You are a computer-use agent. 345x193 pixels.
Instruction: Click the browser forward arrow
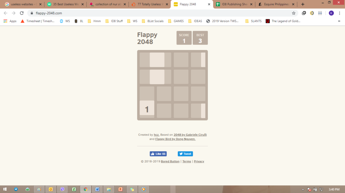(14, 13)
